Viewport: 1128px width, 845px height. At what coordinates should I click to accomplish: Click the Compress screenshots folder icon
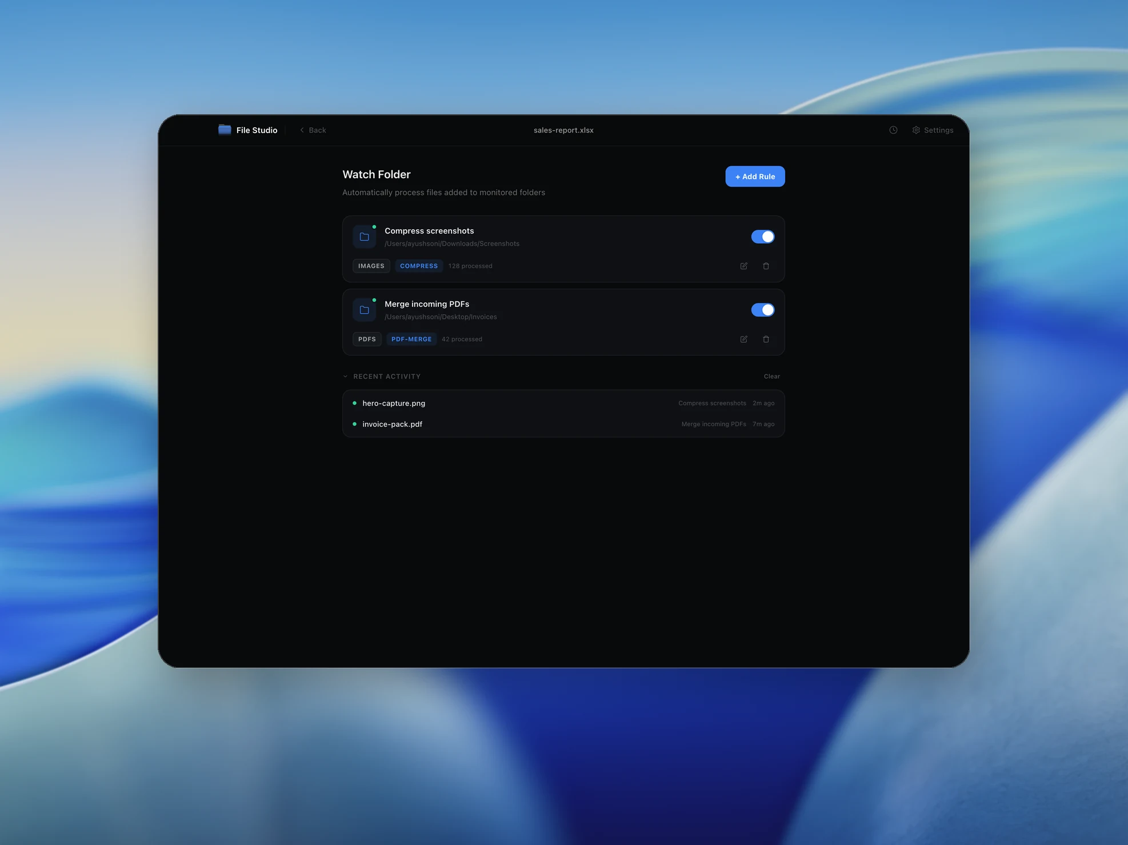(365, 237)
